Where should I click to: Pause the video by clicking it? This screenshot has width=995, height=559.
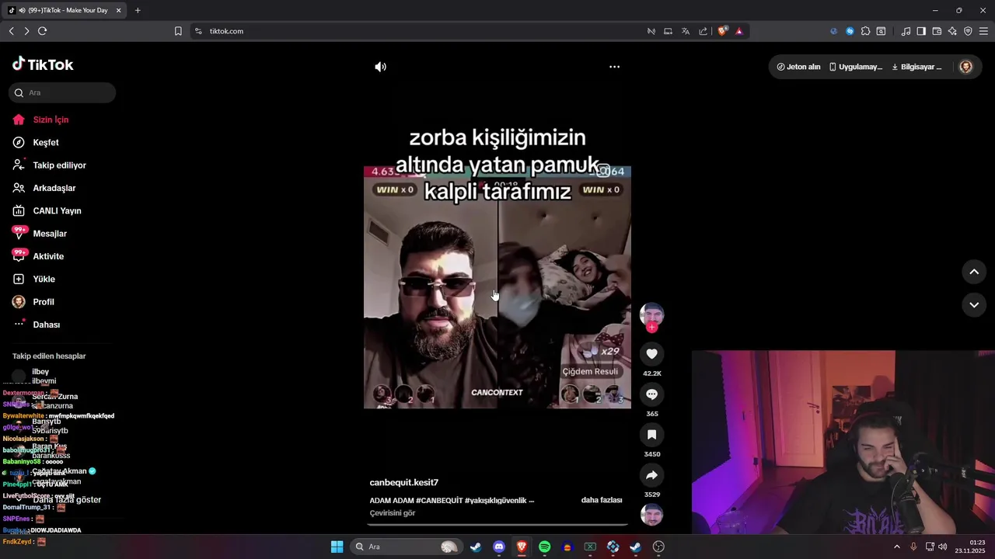[x=497, y=286]
